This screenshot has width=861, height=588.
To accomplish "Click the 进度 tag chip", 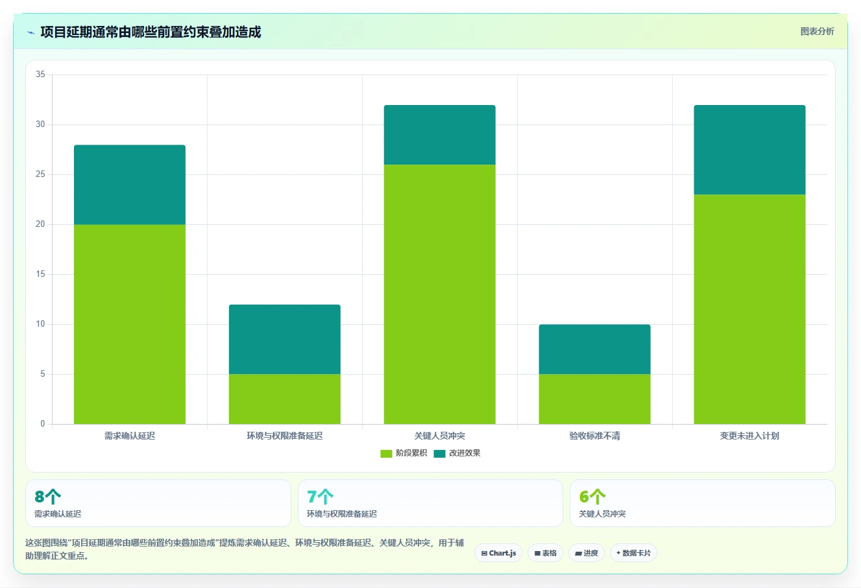I will click(587, 553).
